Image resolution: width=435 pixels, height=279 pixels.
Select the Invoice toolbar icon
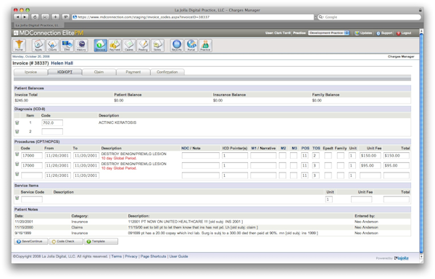pos(101,46)
